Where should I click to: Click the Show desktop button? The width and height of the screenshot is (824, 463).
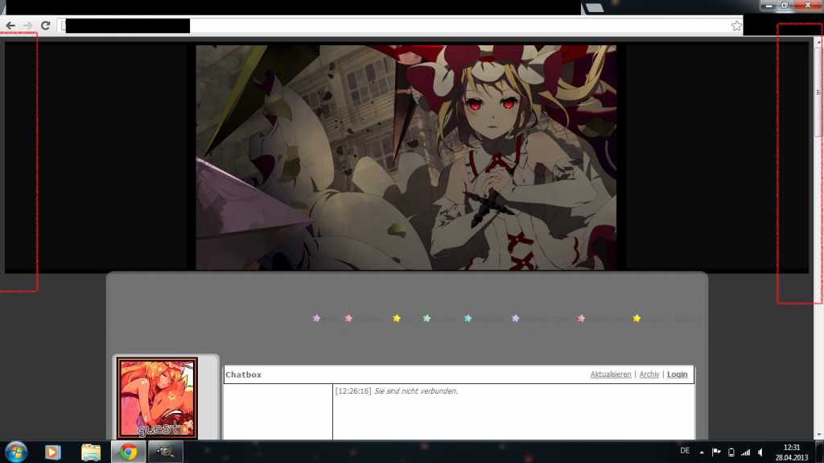[x=820, y=452]
